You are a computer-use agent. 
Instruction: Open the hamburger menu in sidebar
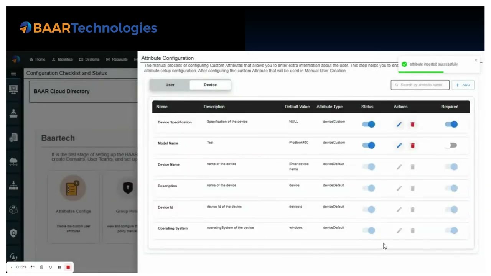click(x=13, y=73)
